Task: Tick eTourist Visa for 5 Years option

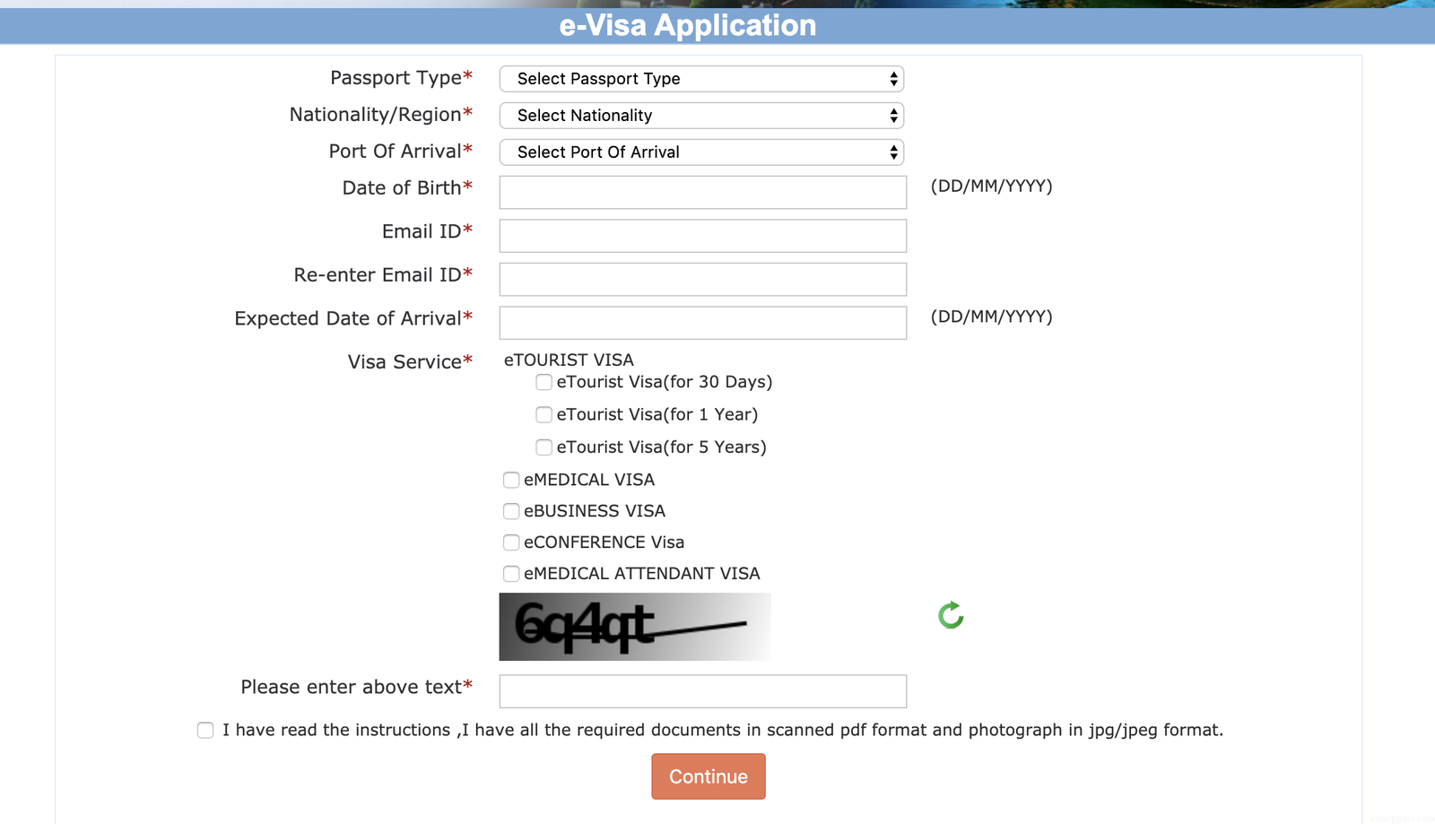Action: pyautogui.click(x=544, y=447)
